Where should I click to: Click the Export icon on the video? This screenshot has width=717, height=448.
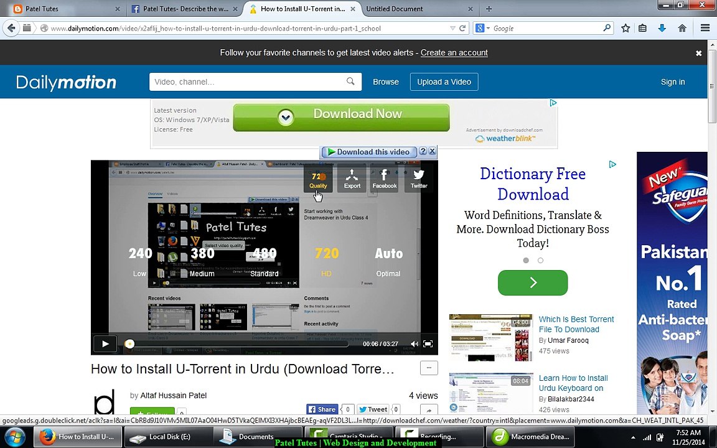pyautogui.click(x=352, y=179)
